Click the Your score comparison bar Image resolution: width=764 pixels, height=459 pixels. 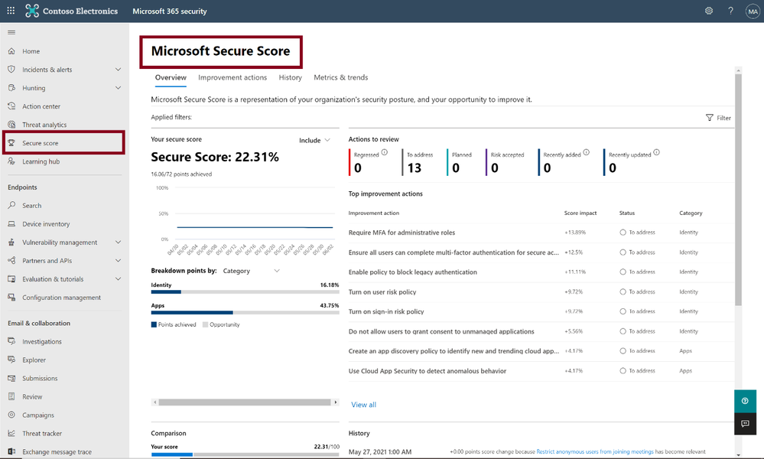(245, 454)
